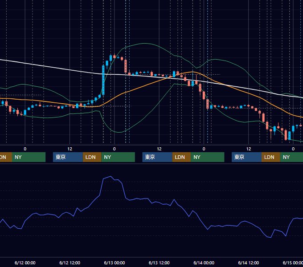Click the tall cyan breakout candle before 6/13 00:00
Image resolution: width=303 pixels, height=267 pixels.
tap(103, 80)
